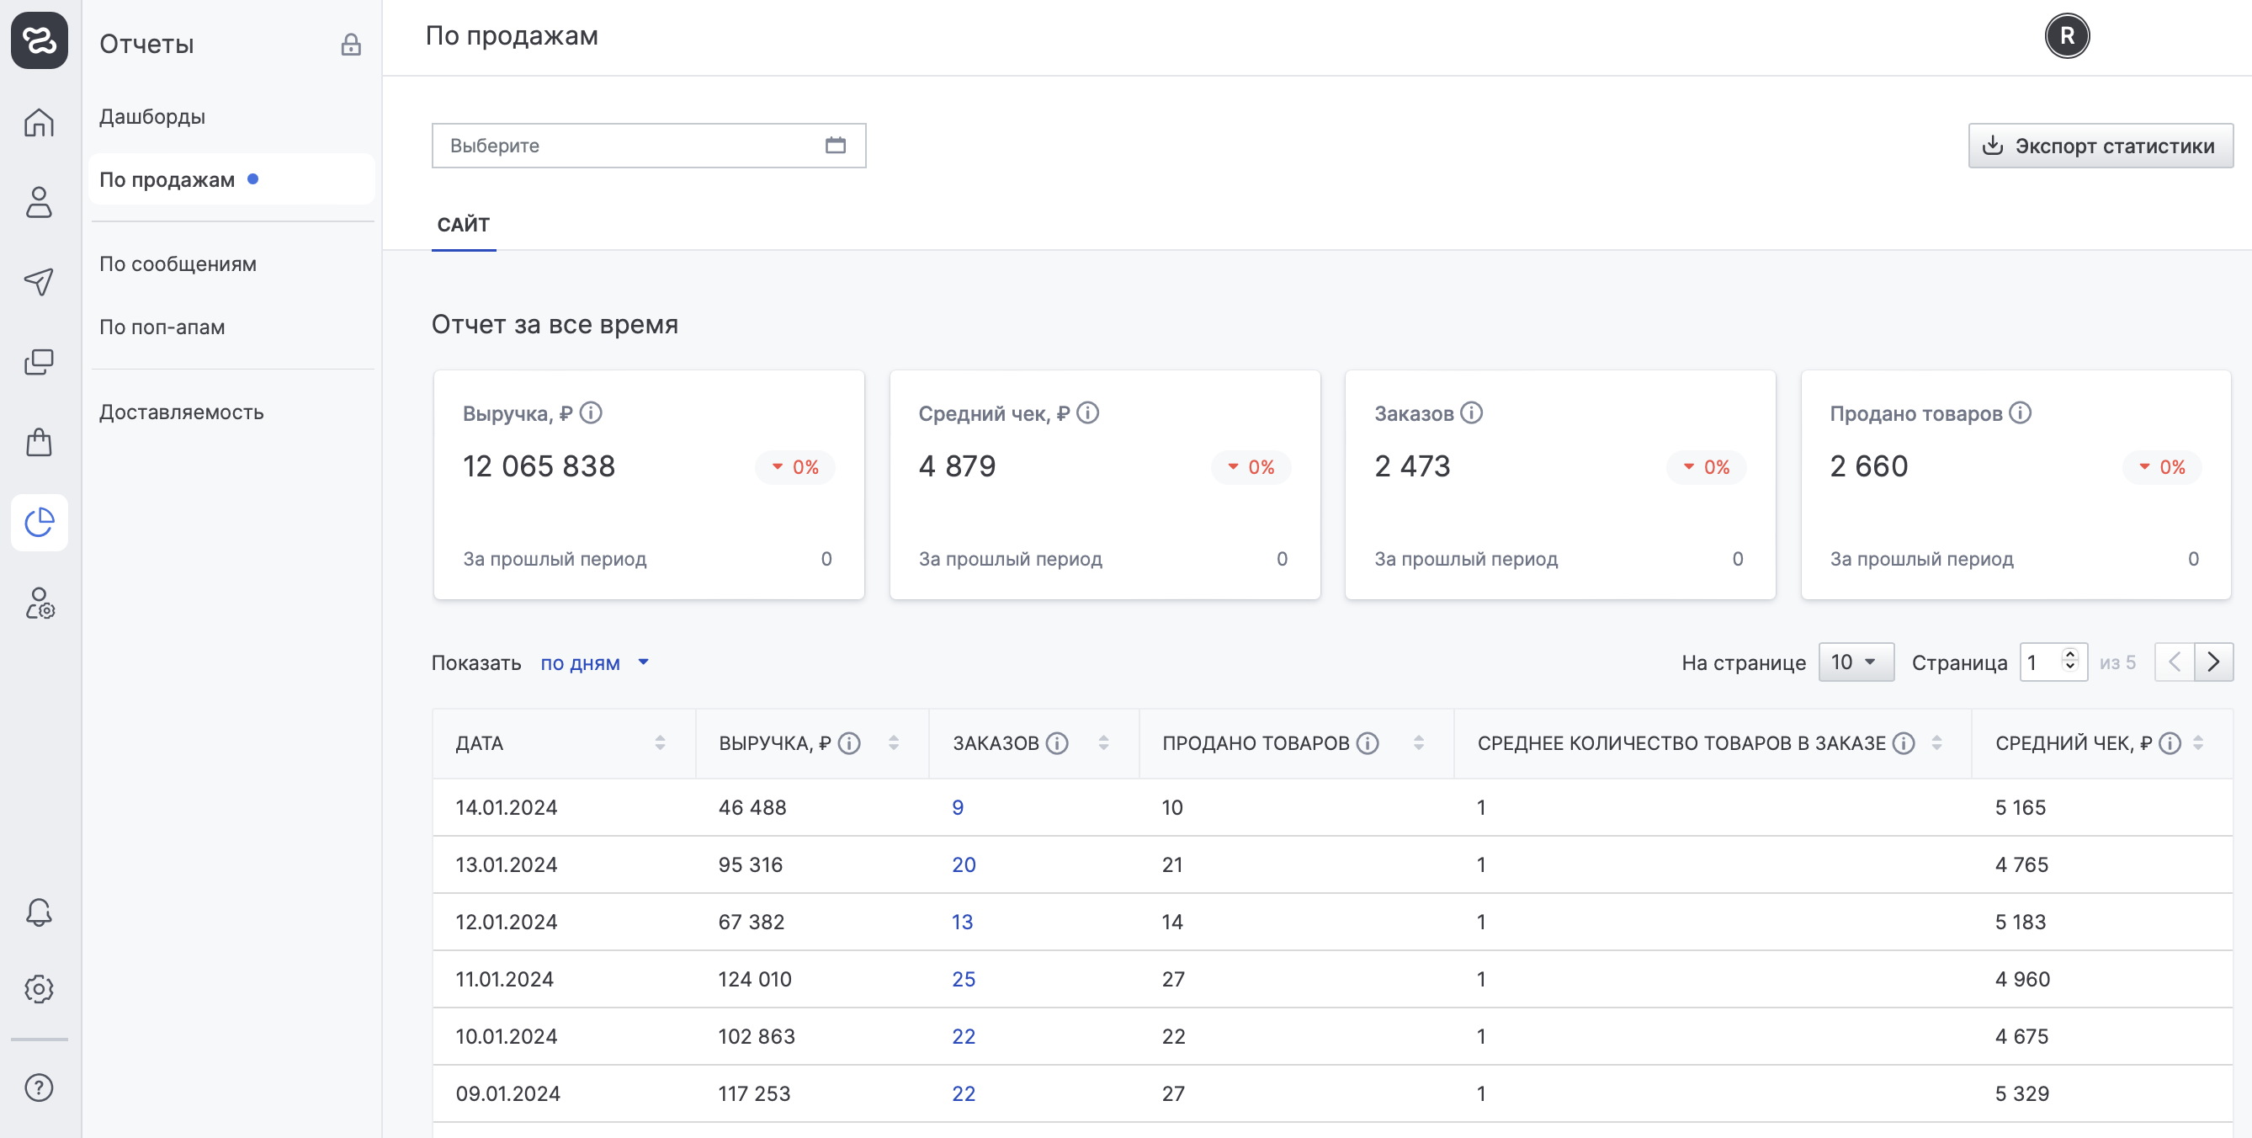The height and width of the screenshot is (1138, 2252).
Task: Switch to the САЙТ tab
Action: (464, 225)
